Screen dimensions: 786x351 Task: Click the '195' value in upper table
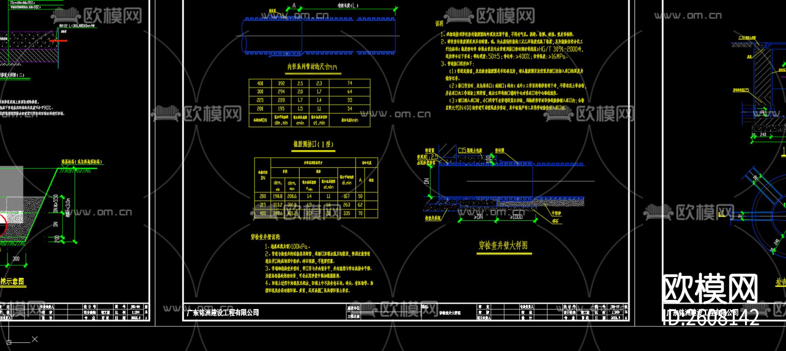click(x=281, y=108)
